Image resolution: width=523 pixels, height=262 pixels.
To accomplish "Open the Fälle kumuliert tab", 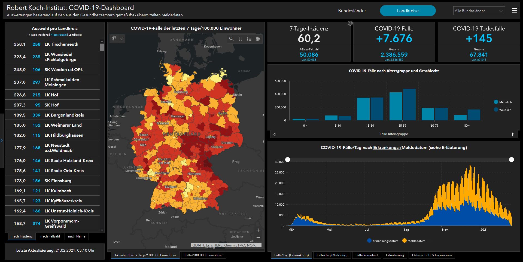I will 366,255.
